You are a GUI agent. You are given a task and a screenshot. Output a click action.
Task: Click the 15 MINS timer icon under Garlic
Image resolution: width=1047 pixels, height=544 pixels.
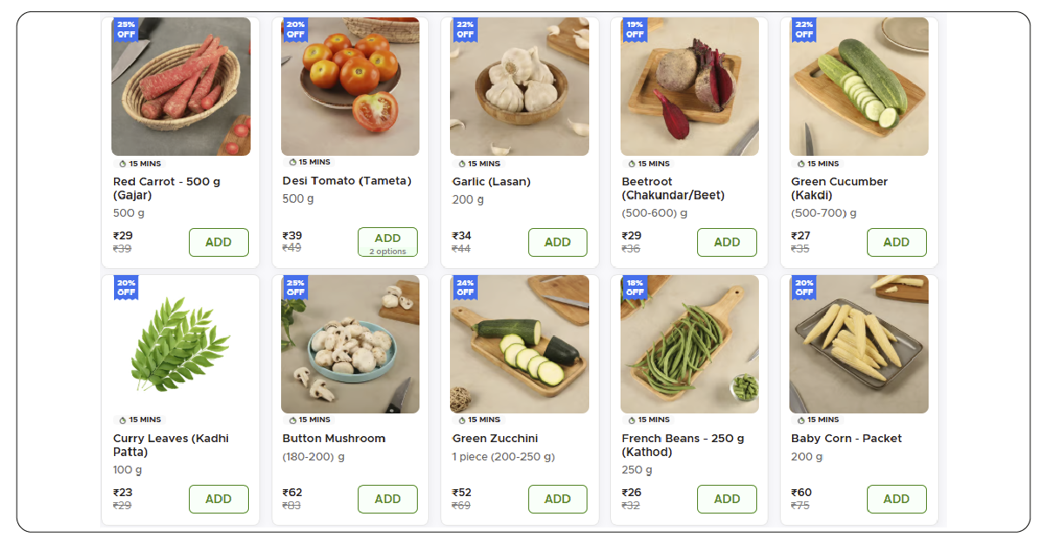coord(462,164)
